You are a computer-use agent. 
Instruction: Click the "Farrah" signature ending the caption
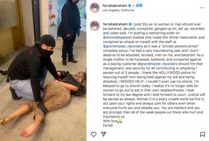tap(108, 125)
